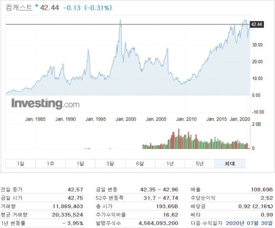Click the 매출 value 108.69B
This screenshot has width=275, height=228.
[x=262, y=190]
